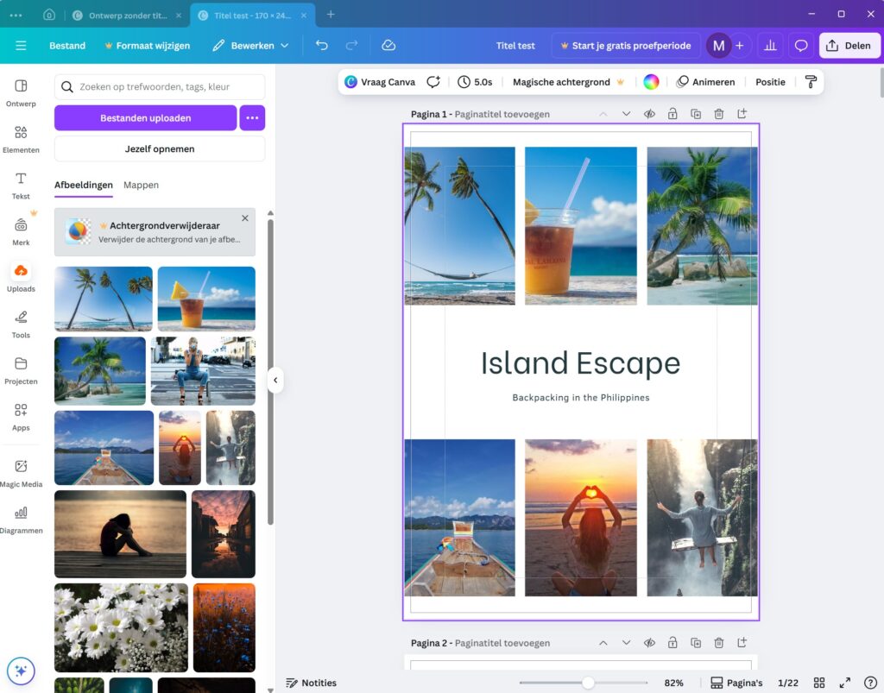Viewport: 884px width, 693px height.
Task: Move Pagina 1 down with chevron
Action: point(626,114)
